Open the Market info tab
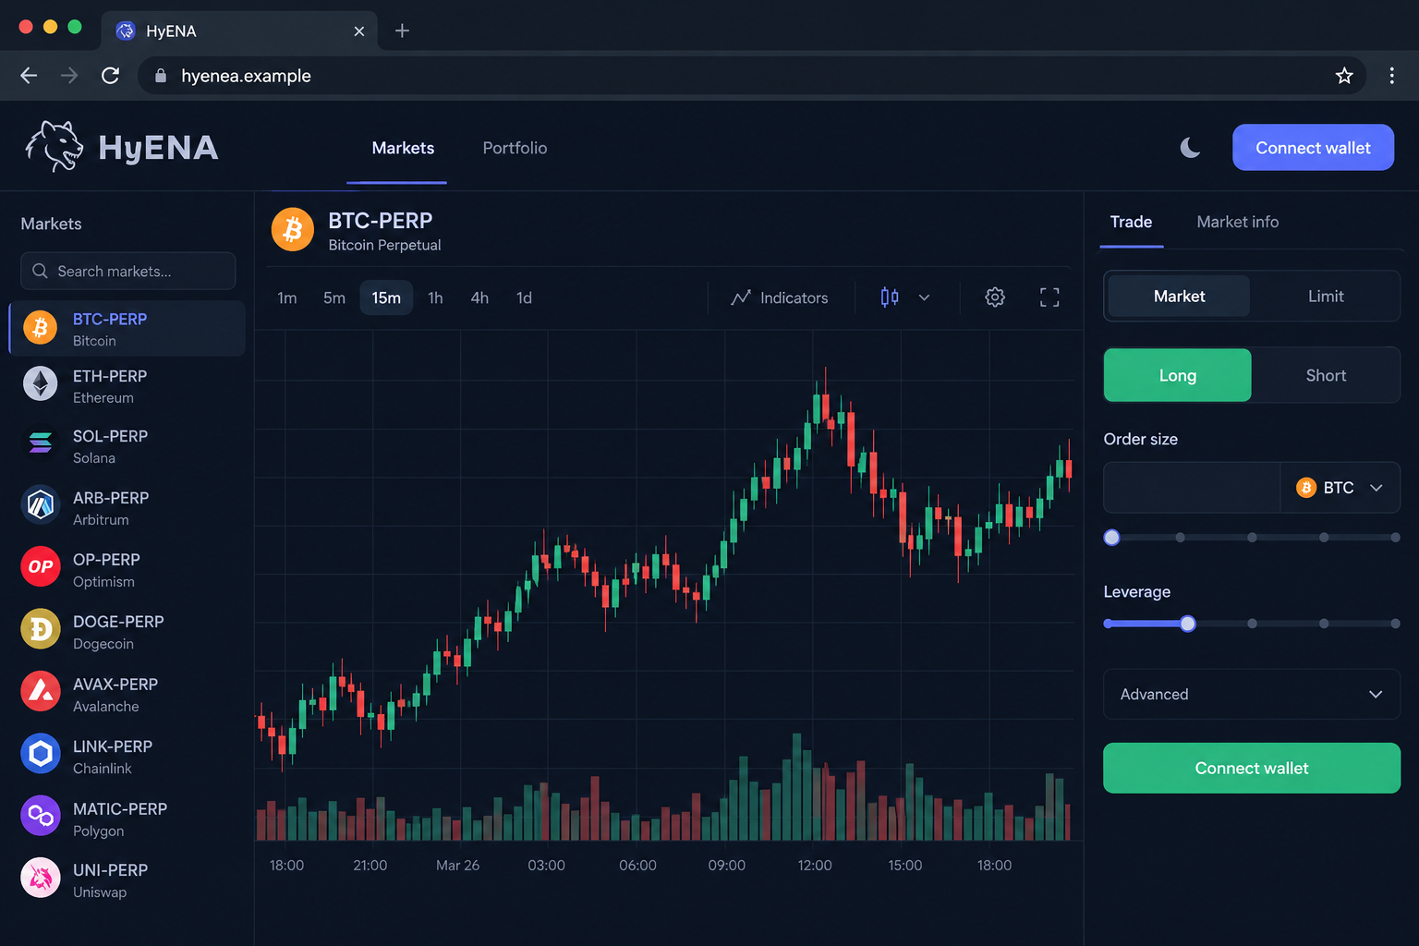The image size is (1419, 946). (x=1237, y=222)
